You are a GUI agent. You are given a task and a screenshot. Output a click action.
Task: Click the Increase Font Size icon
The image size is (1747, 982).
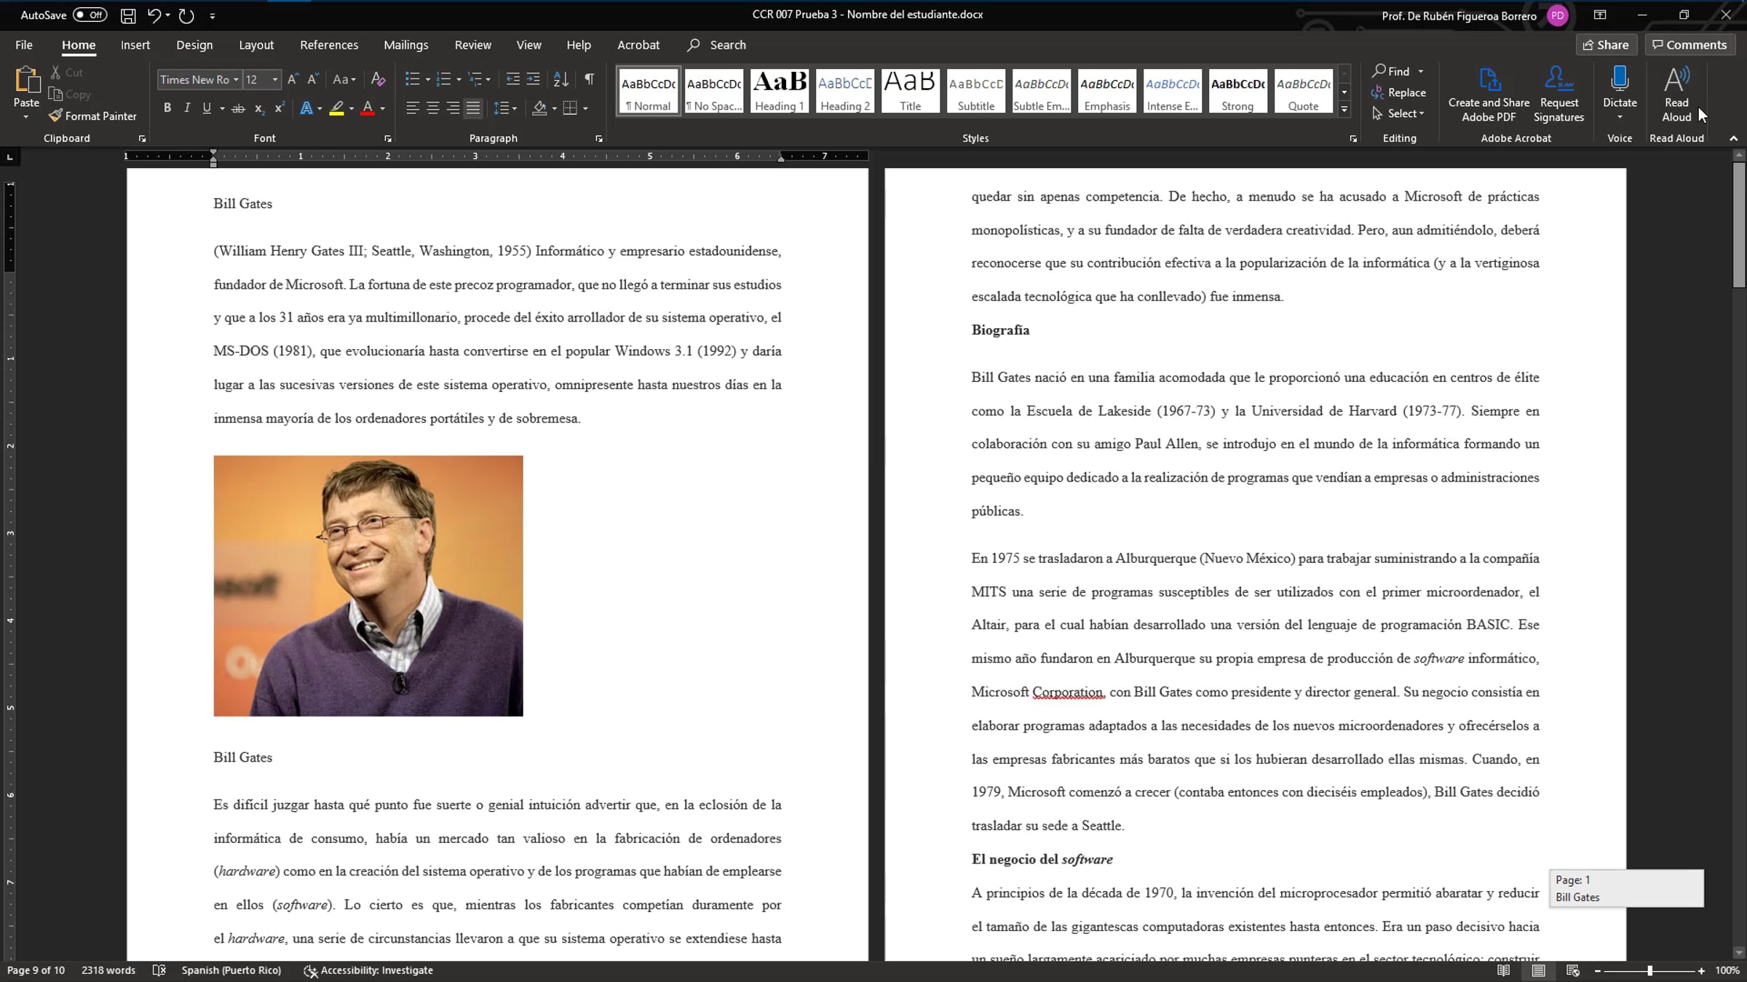click(x=293, y=79)
